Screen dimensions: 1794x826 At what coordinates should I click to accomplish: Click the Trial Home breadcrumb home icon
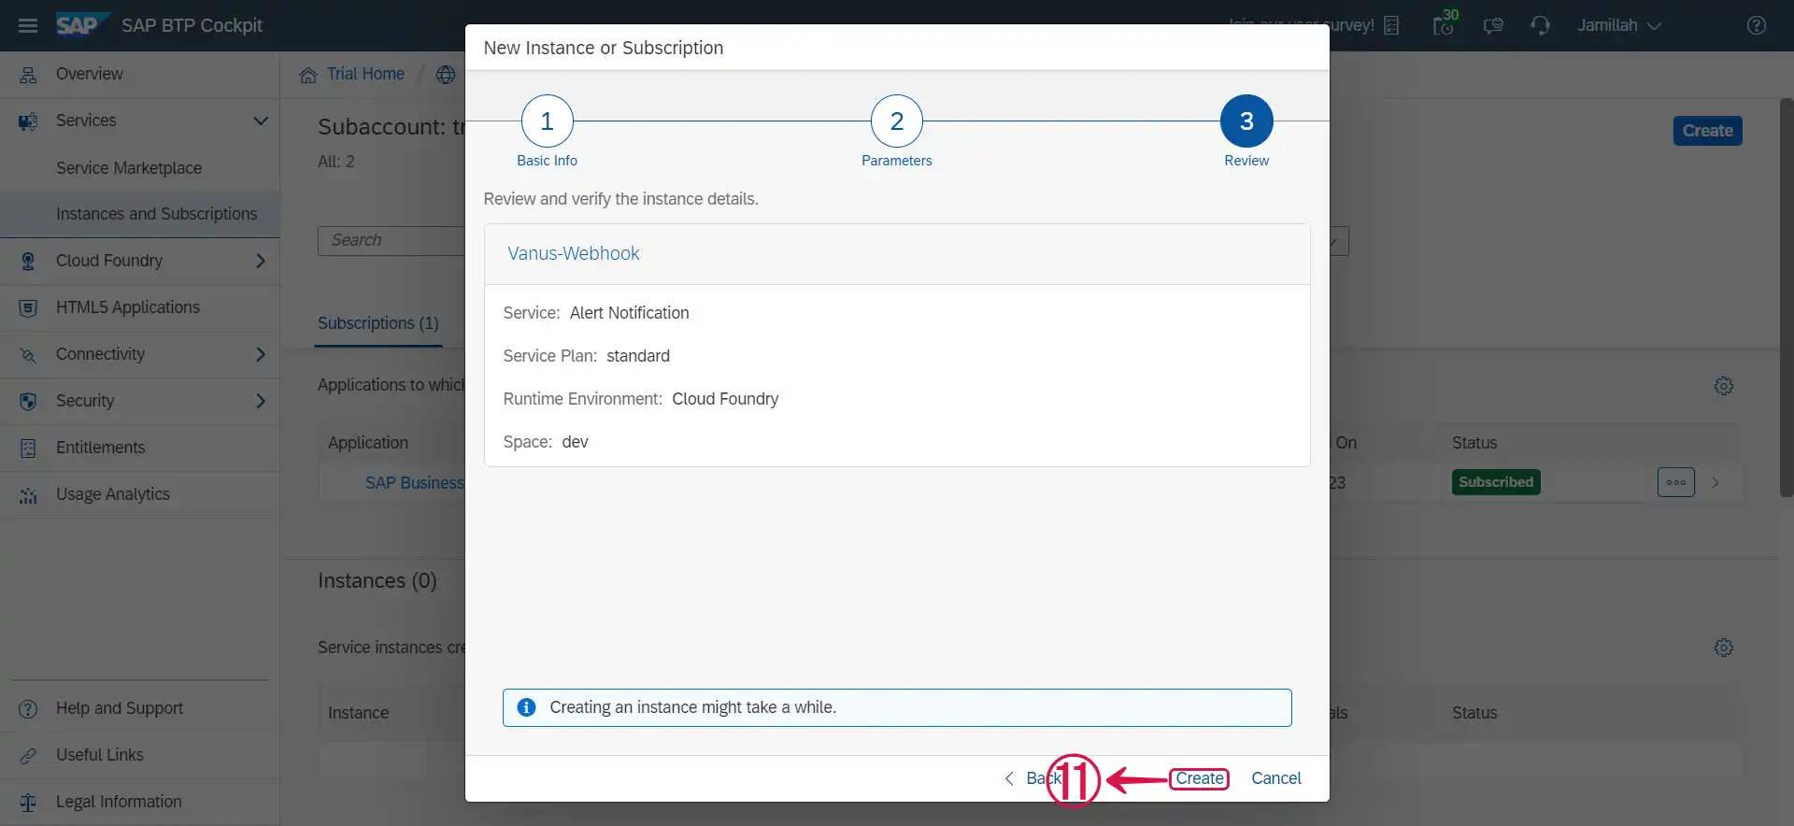(x=308, y=75)
